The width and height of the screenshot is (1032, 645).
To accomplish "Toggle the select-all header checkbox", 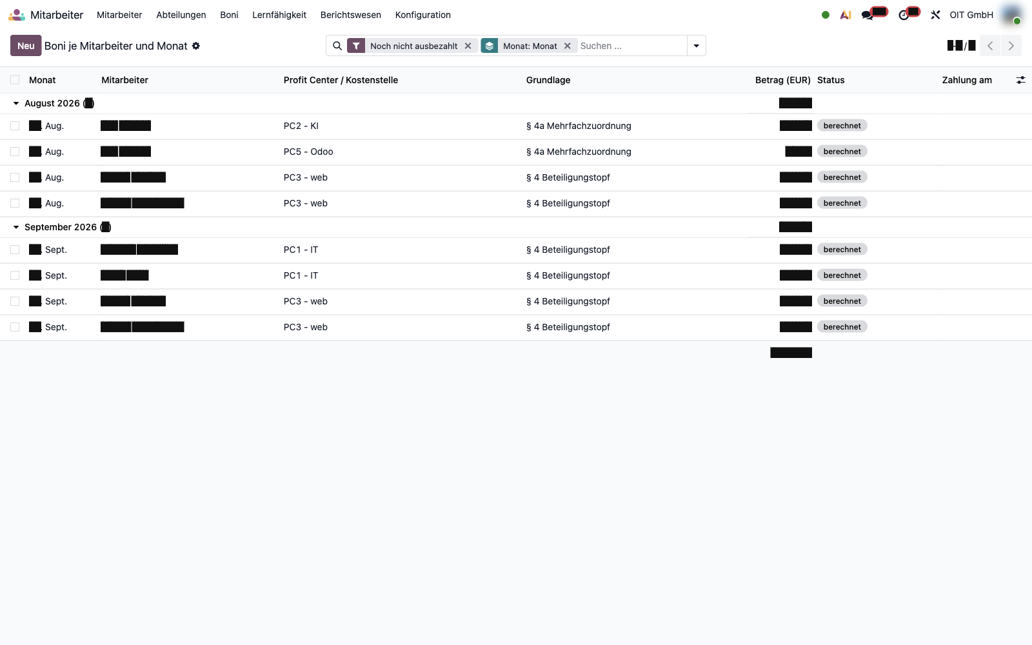I will [15, 80].
